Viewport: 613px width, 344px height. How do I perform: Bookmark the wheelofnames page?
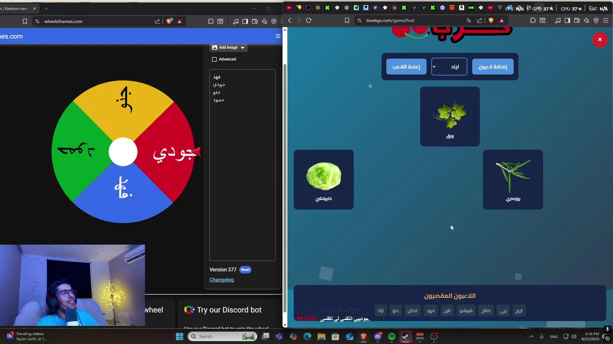[x=24, y=21]
